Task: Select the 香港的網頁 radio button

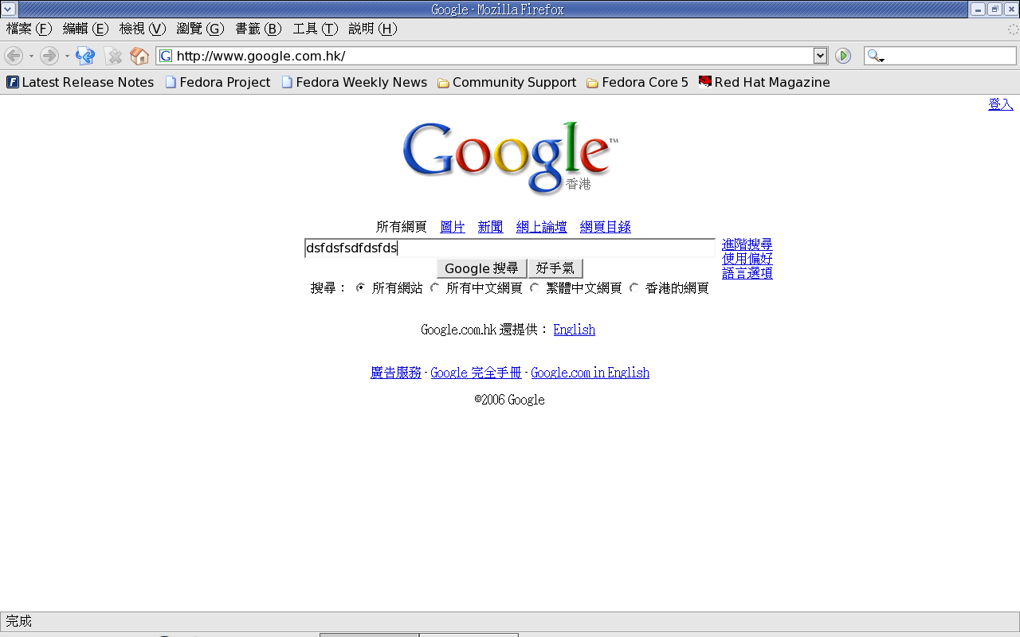Action: tap(634, 288)
